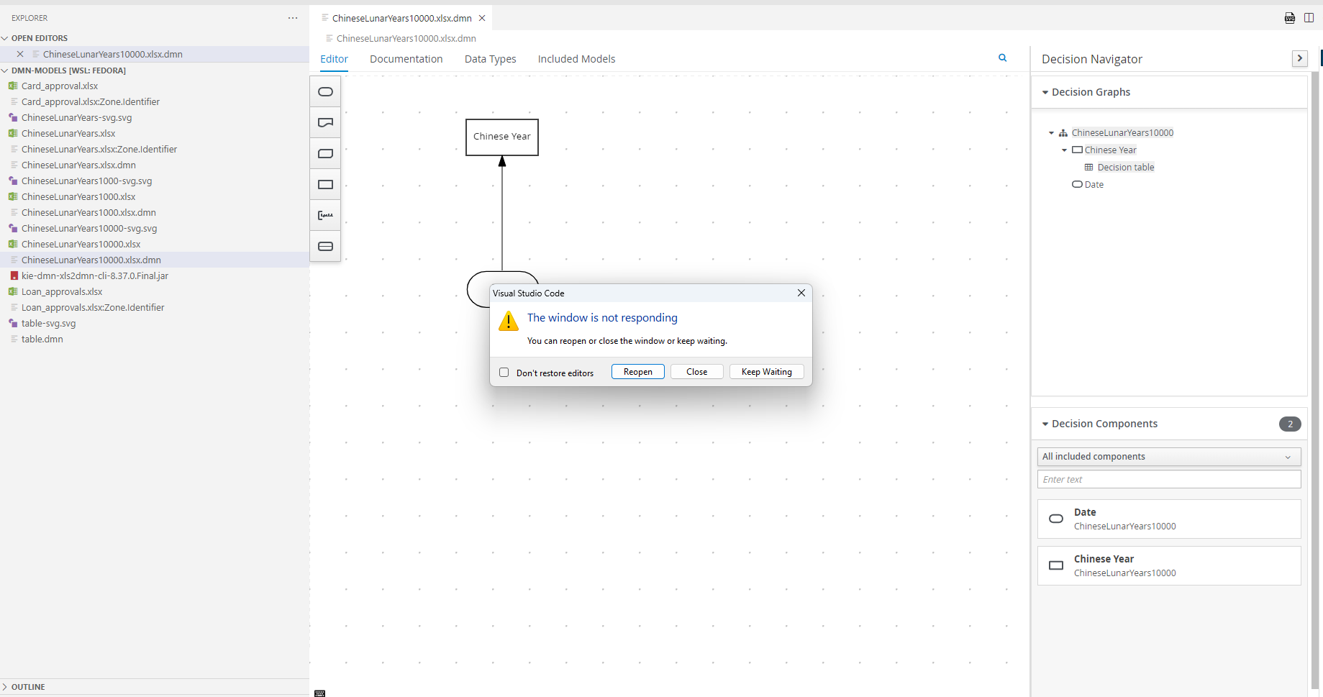The width and height of the screenshot is (1323, 697).
Task: Collapse the Decision Navigator panel chevron
Action: [x=1300, y=58]
